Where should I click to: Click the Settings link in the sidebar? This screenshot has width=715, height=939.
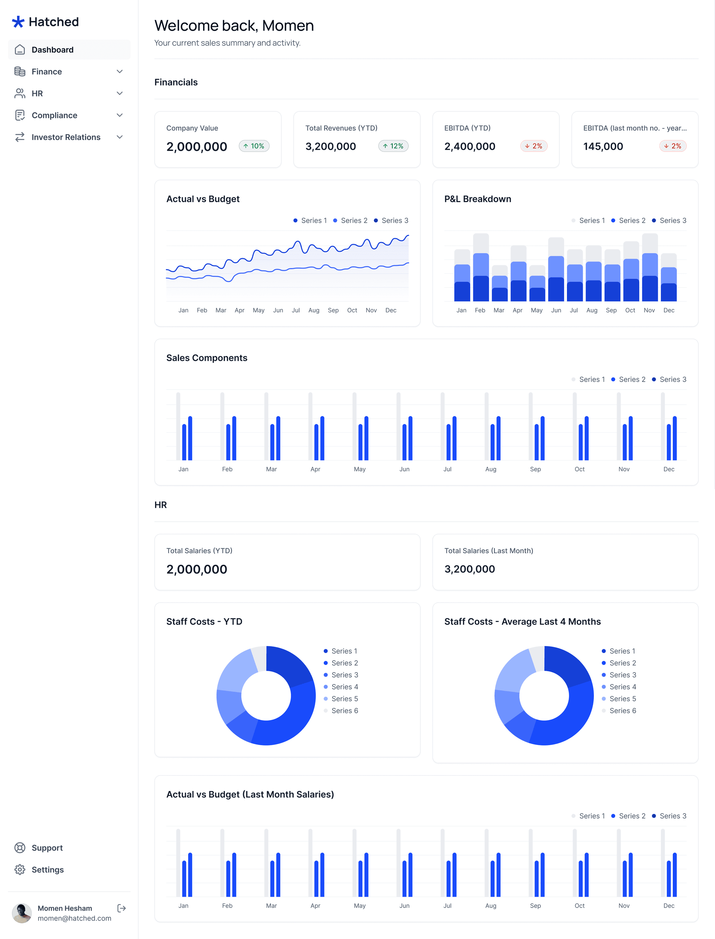click(x=48, y=870)
